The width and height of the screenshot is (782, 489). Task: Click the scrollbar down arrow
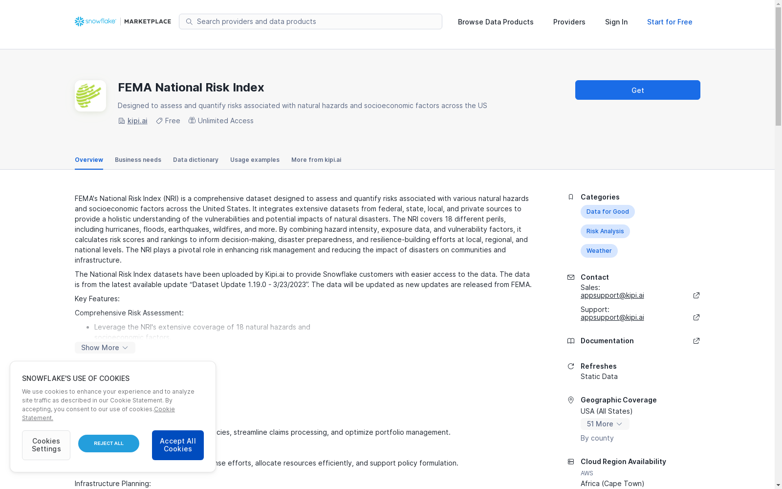[x=778, y=485]
